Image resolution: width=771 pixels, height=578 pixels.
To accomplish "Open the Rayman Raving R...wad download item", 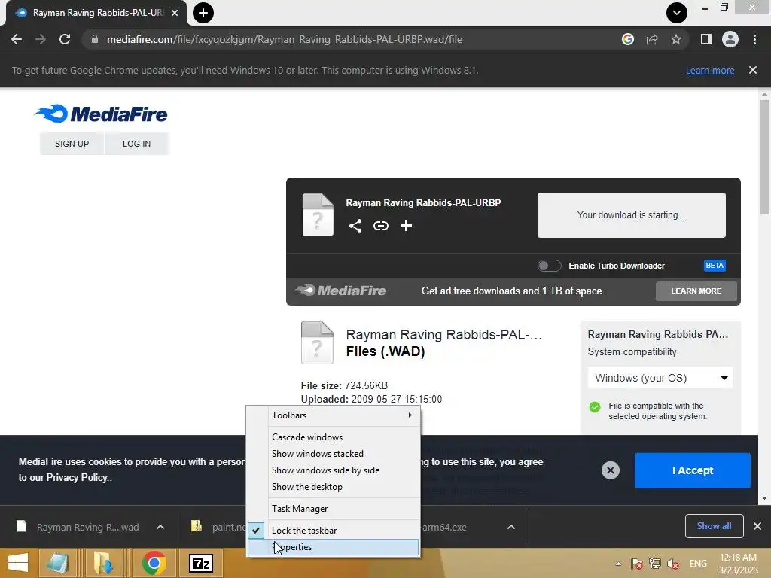I will click(78, 527).
